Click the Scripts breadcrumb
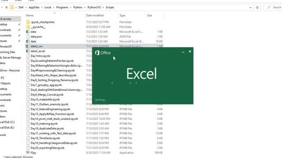The width and height of the screenshot is (282, 158). (110, 7)
